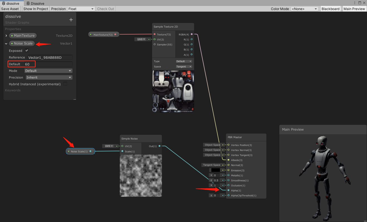Click the Emission color swatch on PBR Master
367x222 pixels.
coord(215,170)
